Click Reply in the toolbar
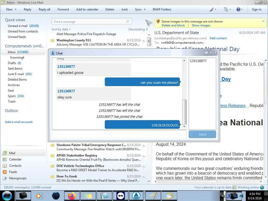 tap(27, 9)
